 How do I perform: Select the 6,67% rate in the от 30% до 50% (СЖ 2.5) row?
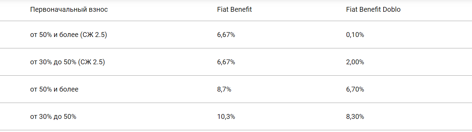226,62
